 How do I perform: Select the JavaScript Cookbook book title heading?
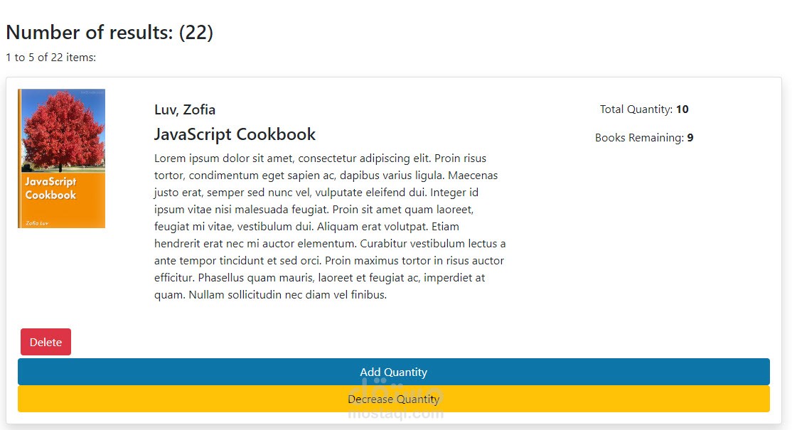pyautogui.click(x=235, y=134)
